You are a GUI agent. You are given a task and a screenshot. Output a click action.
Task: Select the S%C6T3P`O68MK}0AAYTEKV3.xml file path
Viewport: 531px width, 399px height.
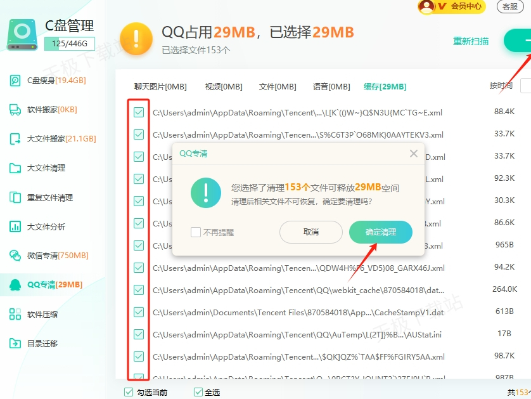[298, 135]
